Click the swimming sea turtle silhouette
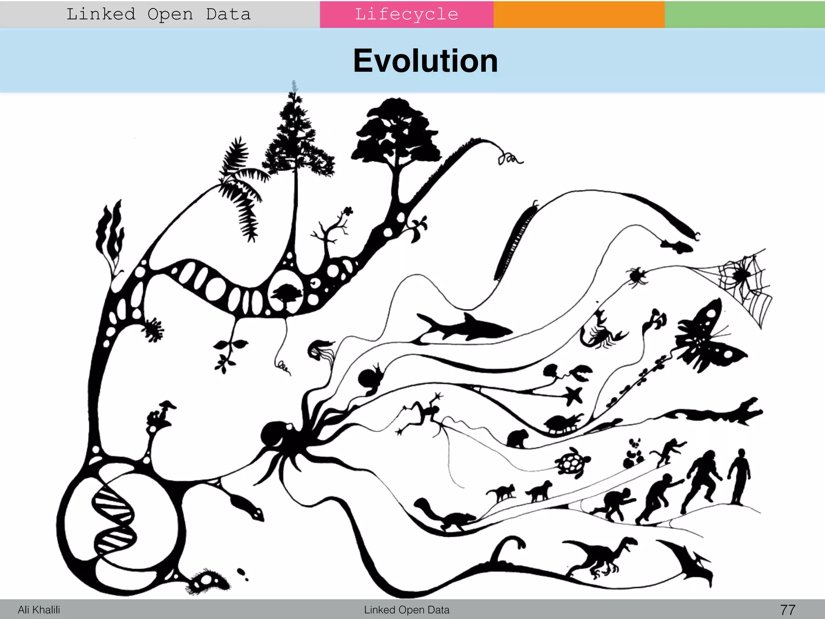The height and width of the screenshot is (619, 825). [x=572, y=462]
